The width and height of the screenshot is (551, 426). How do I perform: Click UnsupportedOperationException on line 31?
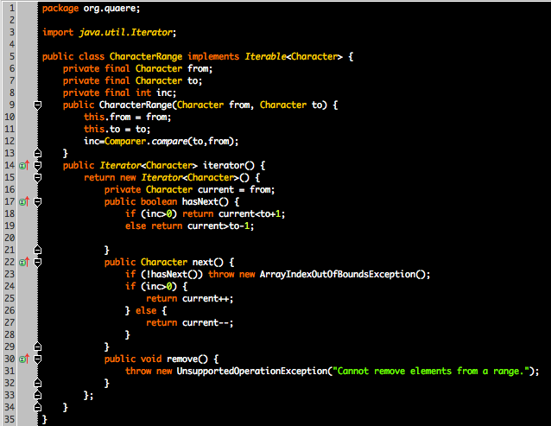pyautogui.click(x=251, y=372)
